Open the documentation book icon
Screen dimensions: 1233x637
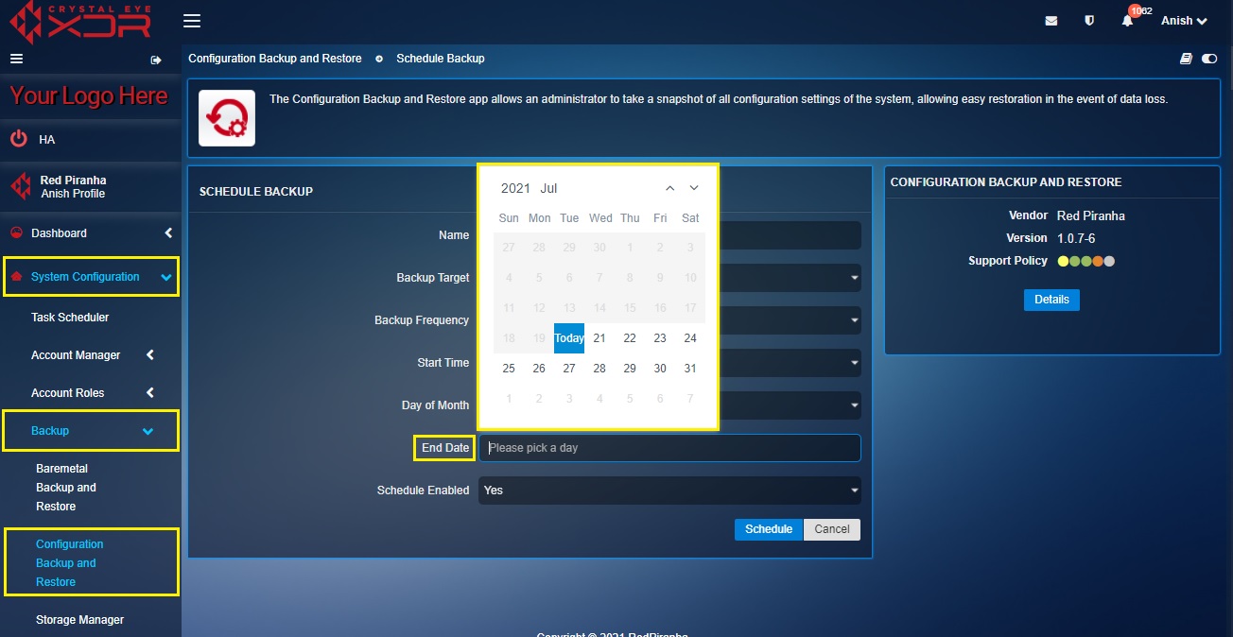[1186, 59]
